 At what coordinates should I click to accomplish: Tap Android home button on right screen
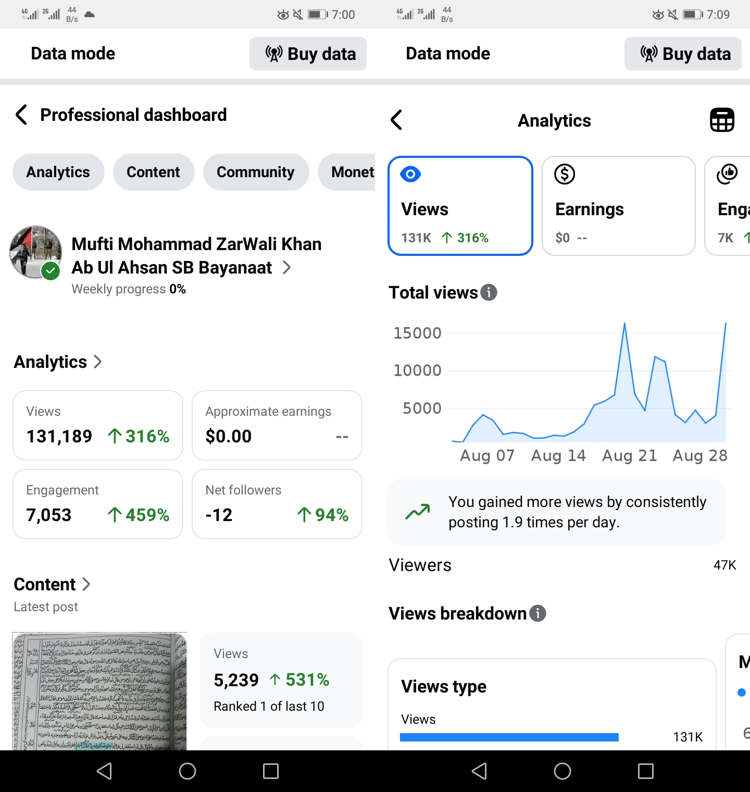tap(562, 771)
